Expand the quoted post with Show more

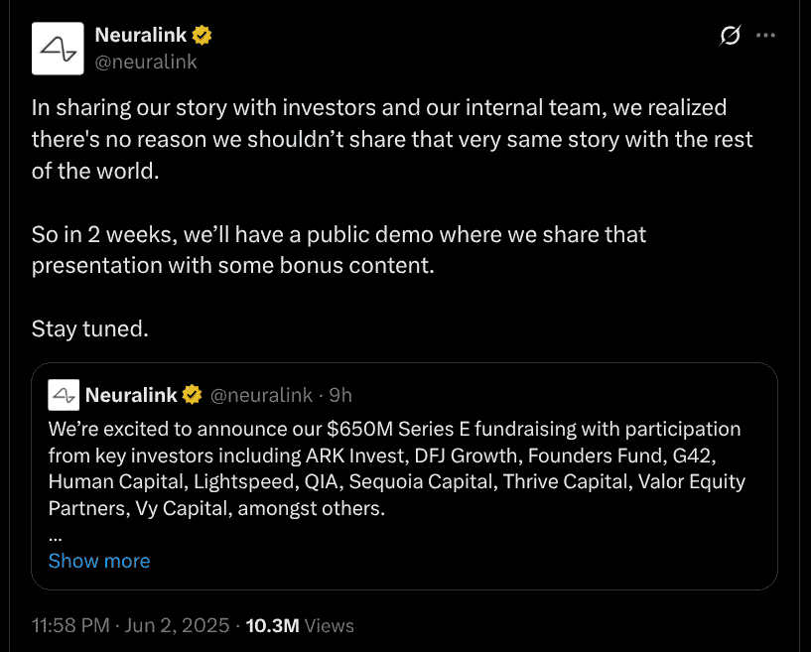click(x=99, y=561)
